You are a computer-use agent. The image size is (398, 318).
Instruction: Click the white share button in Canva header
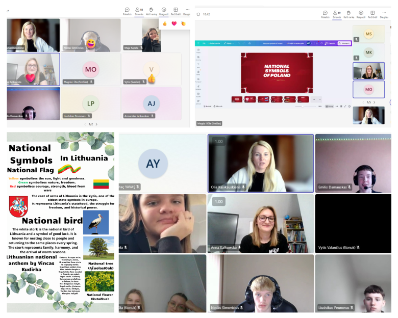[x=344, y=43]
